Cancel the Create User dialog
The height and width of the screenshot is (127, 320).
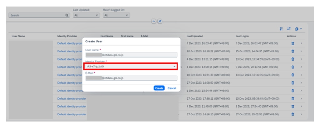(x=172, y=88)
